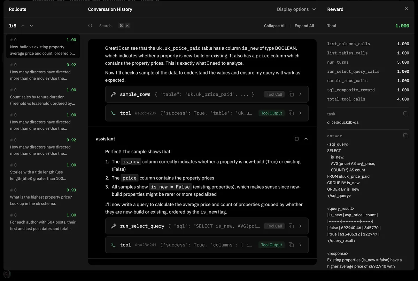Click the Tool Output badge on #ba28c241

(x=272, y=245)
